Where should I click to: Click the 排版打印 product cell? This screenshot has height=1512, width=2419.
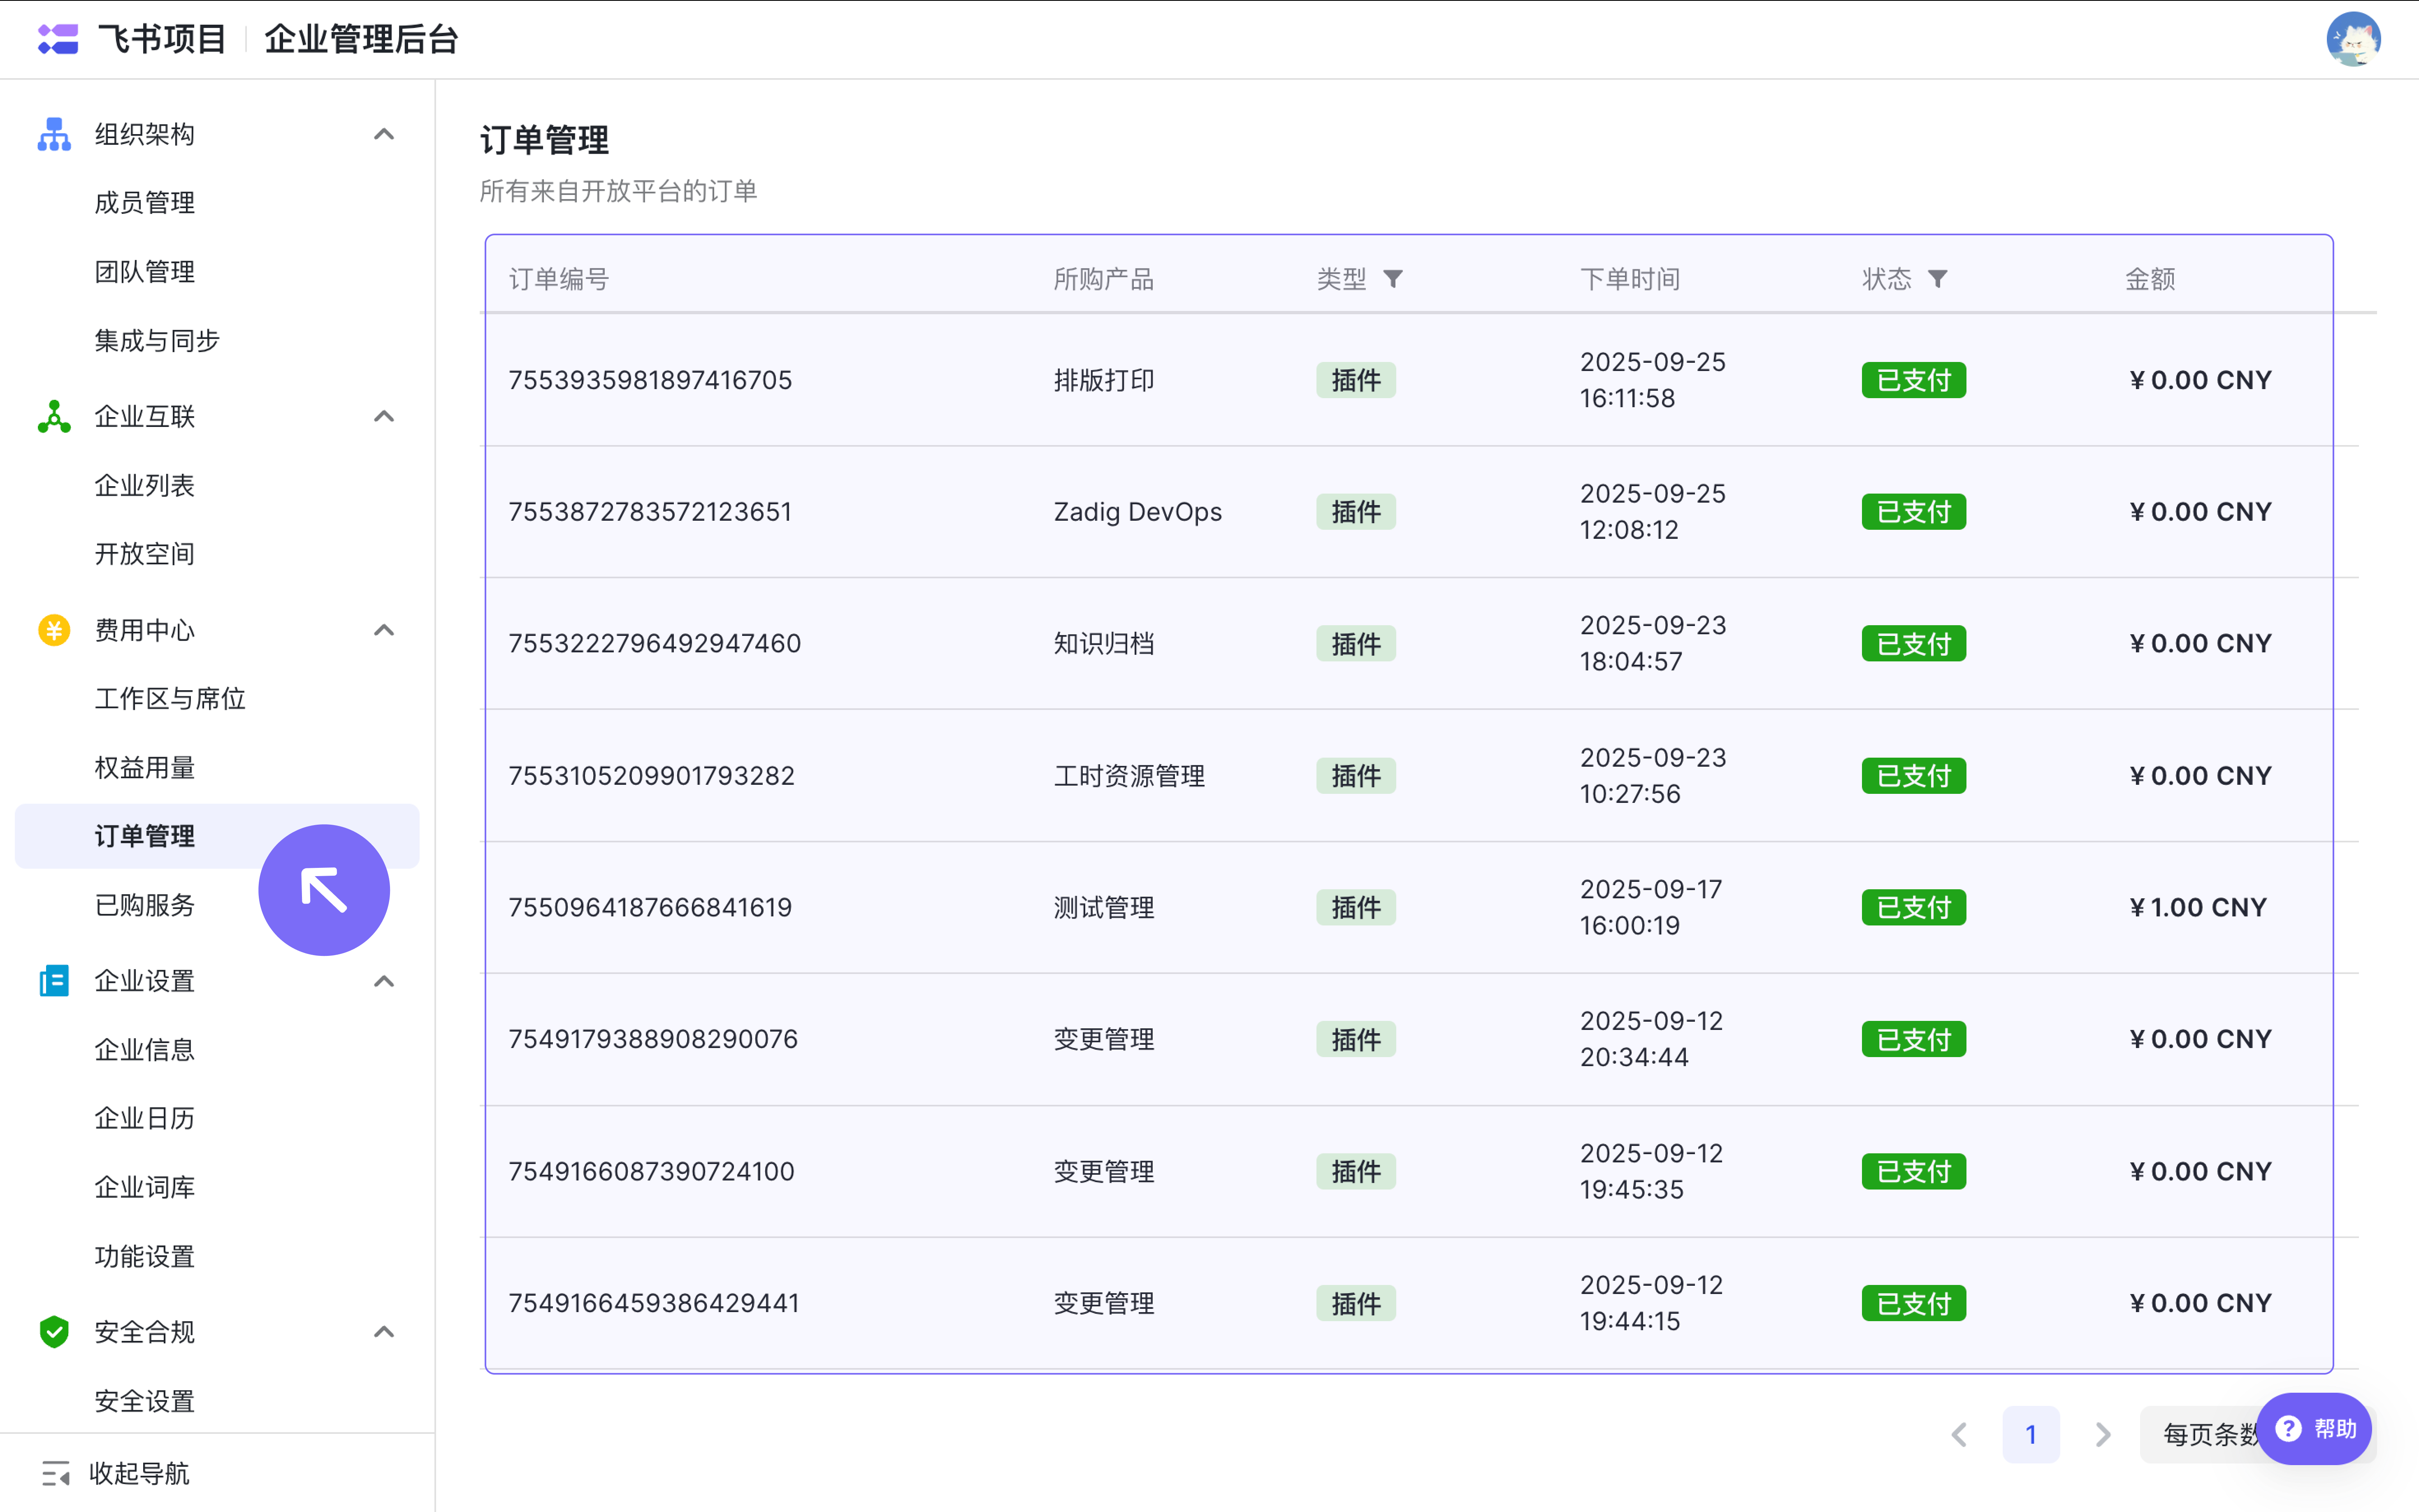(x=1104, y=380)
